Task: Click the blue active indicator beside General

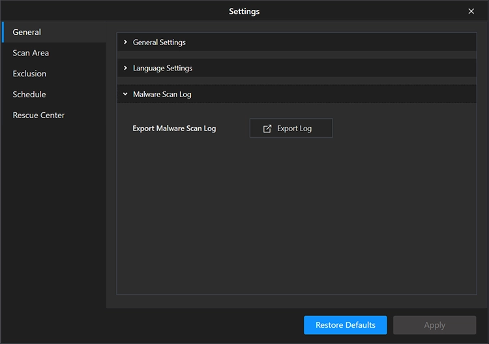Action: [x=3, y=32]
